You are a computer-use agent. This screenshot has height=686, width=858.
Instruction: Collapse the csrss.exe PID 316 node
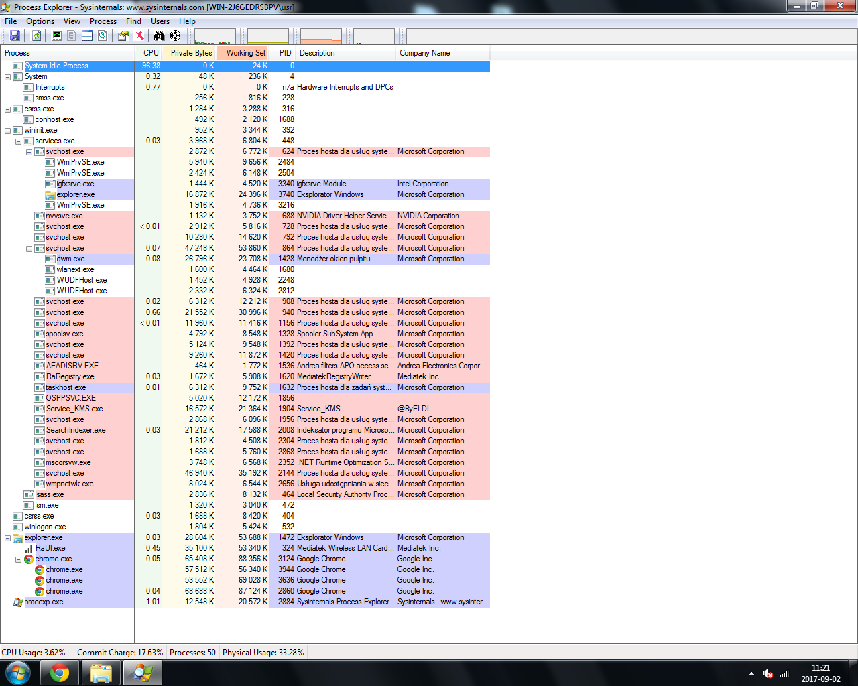7,109
